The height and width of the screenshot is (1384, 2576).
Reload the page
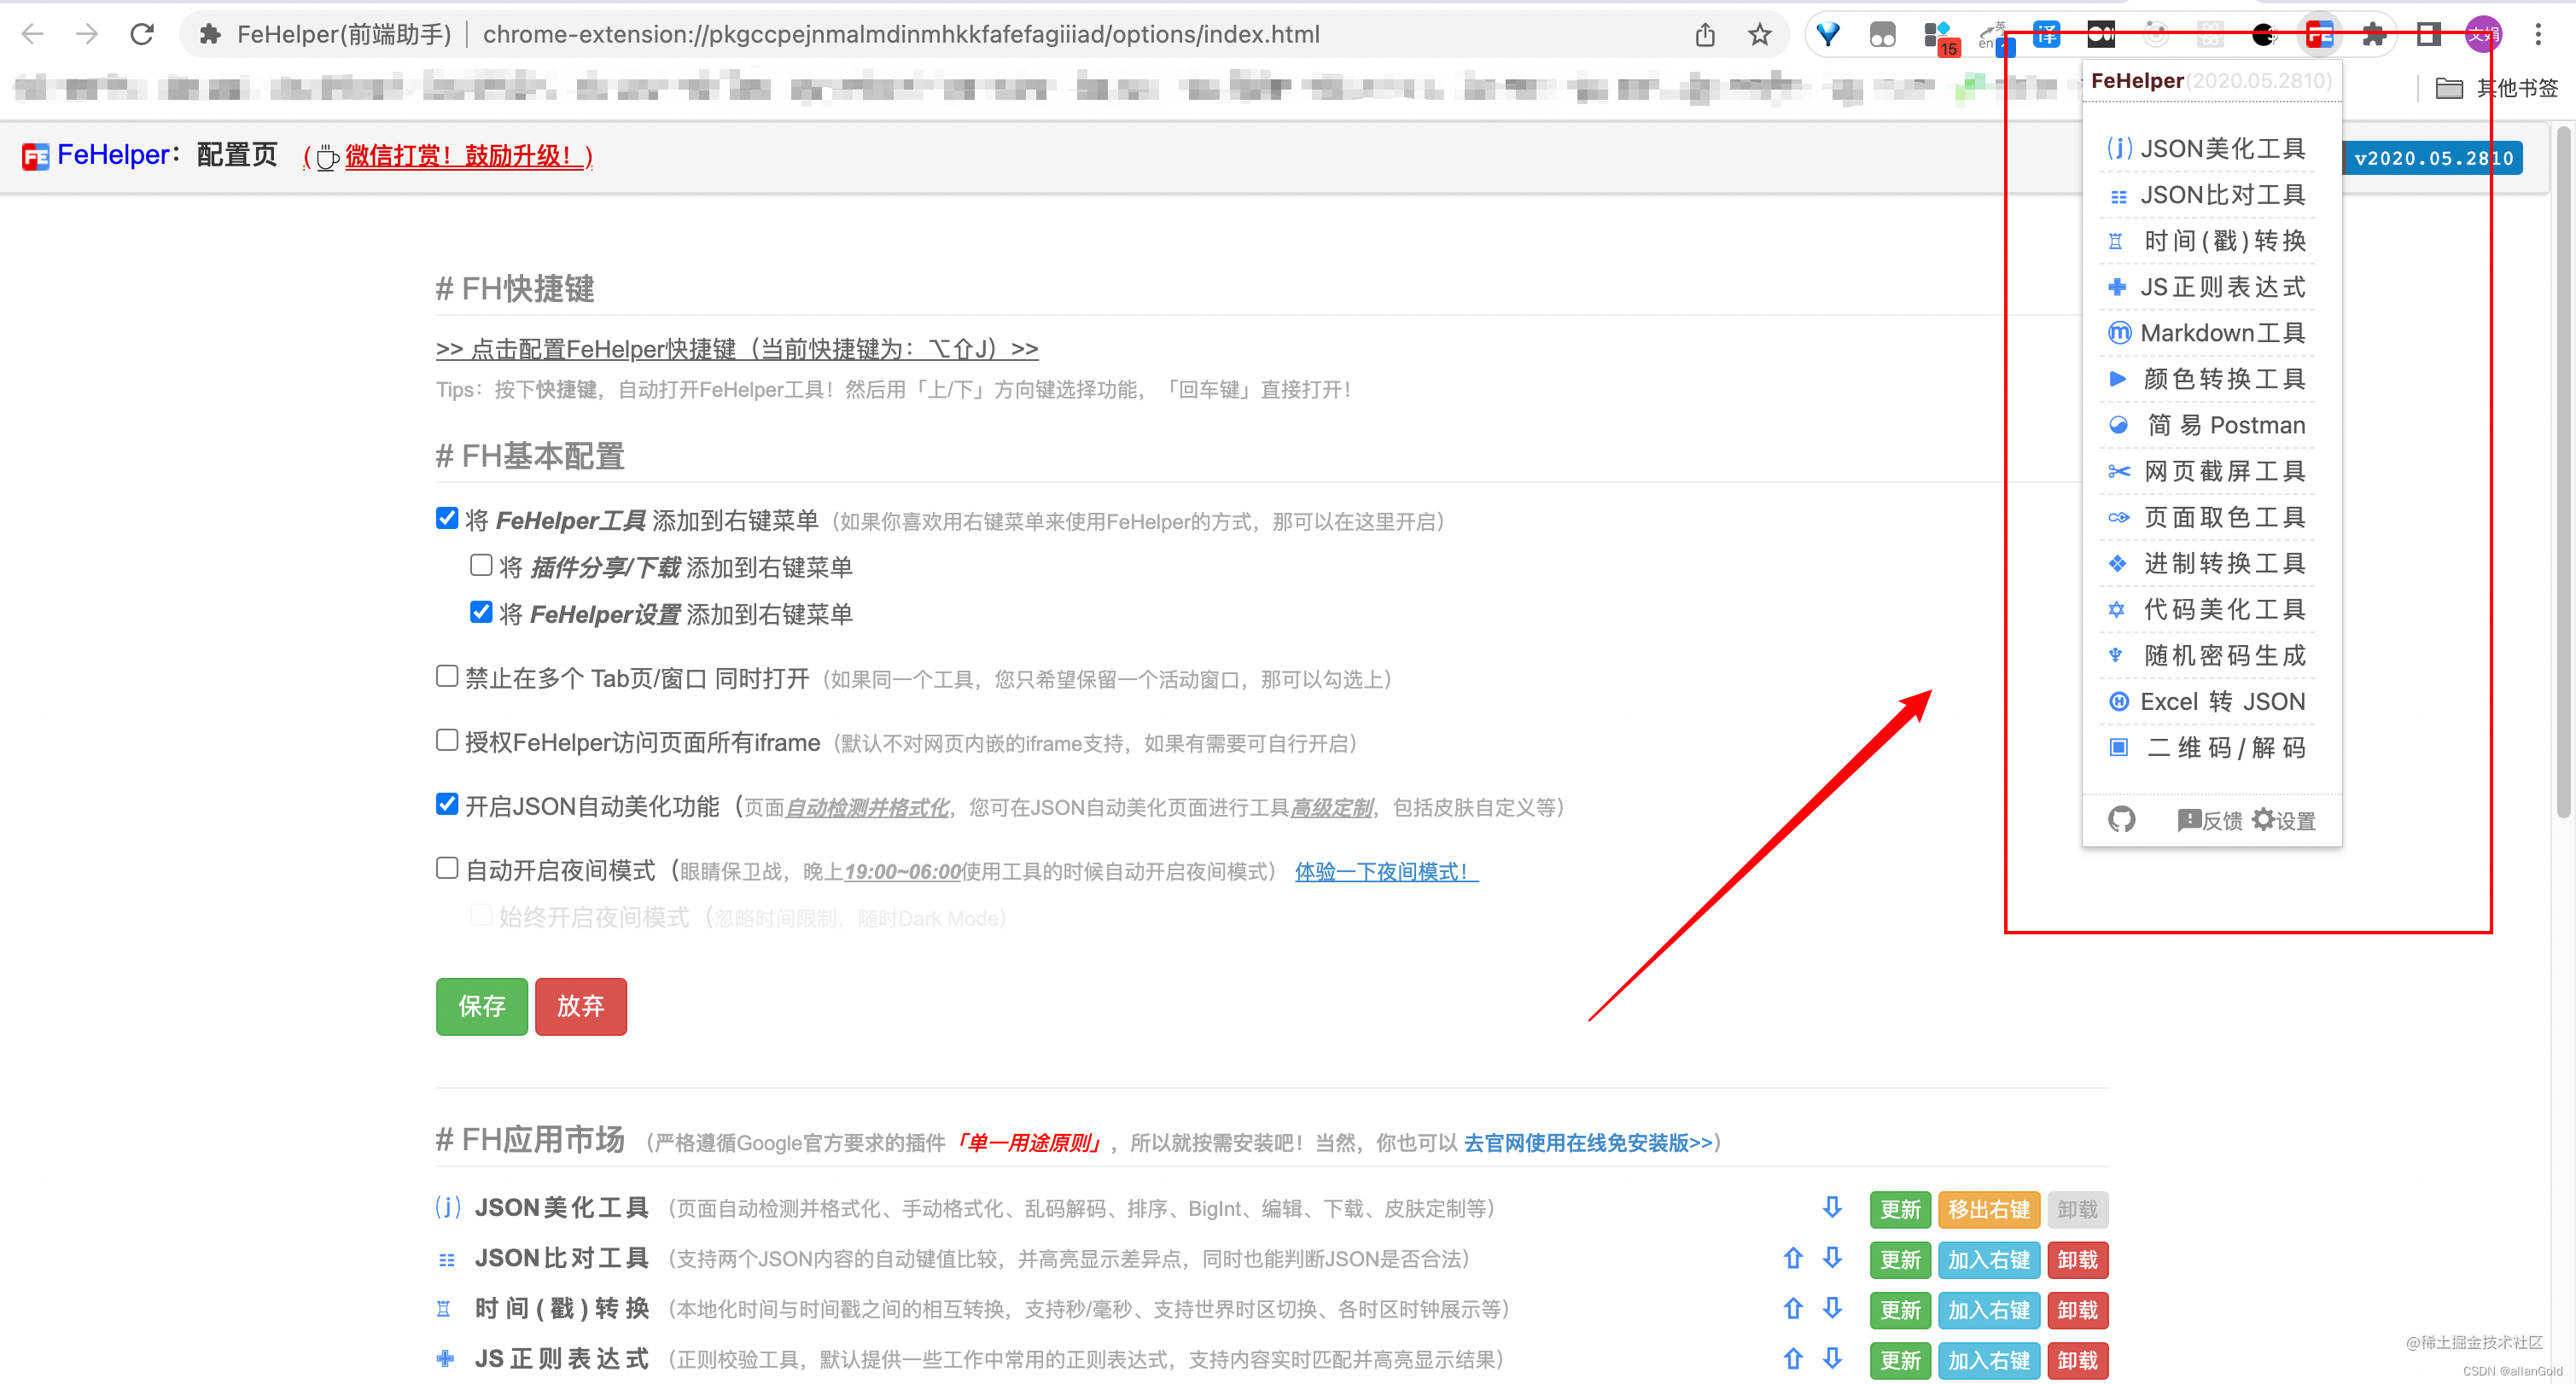142,34
